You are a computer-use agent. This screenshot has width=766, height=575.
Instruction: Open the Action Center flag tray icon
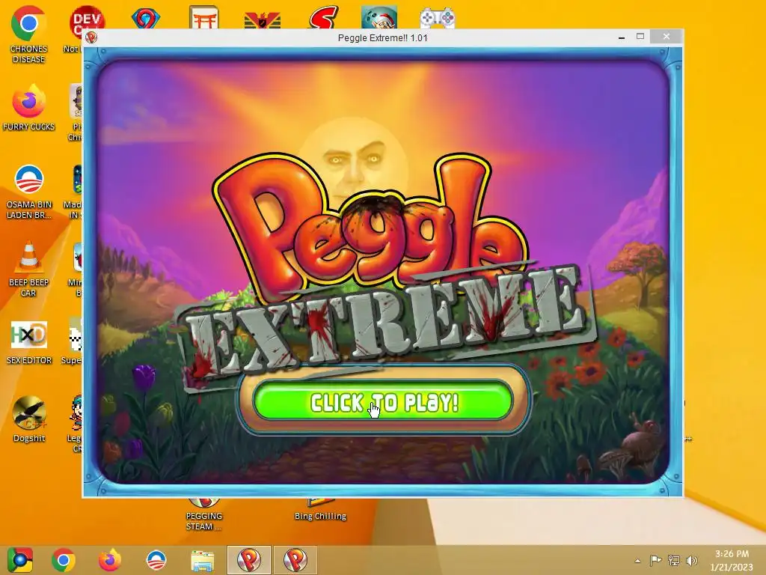(655, 560)
